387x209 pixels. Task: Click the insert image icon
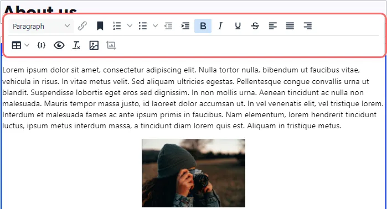[94, 45]
